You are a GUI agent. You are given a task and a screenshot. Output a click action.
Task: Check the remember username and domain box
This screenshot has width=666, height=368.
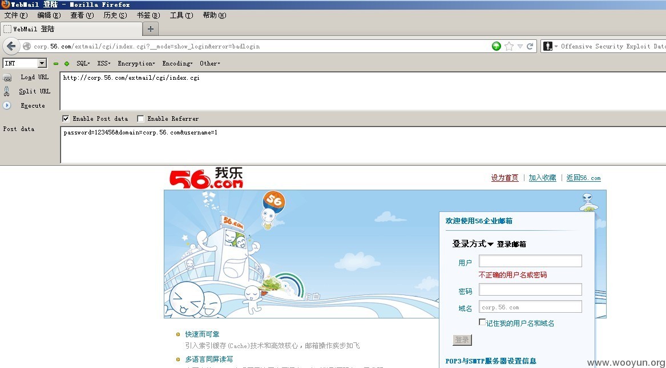482,322
